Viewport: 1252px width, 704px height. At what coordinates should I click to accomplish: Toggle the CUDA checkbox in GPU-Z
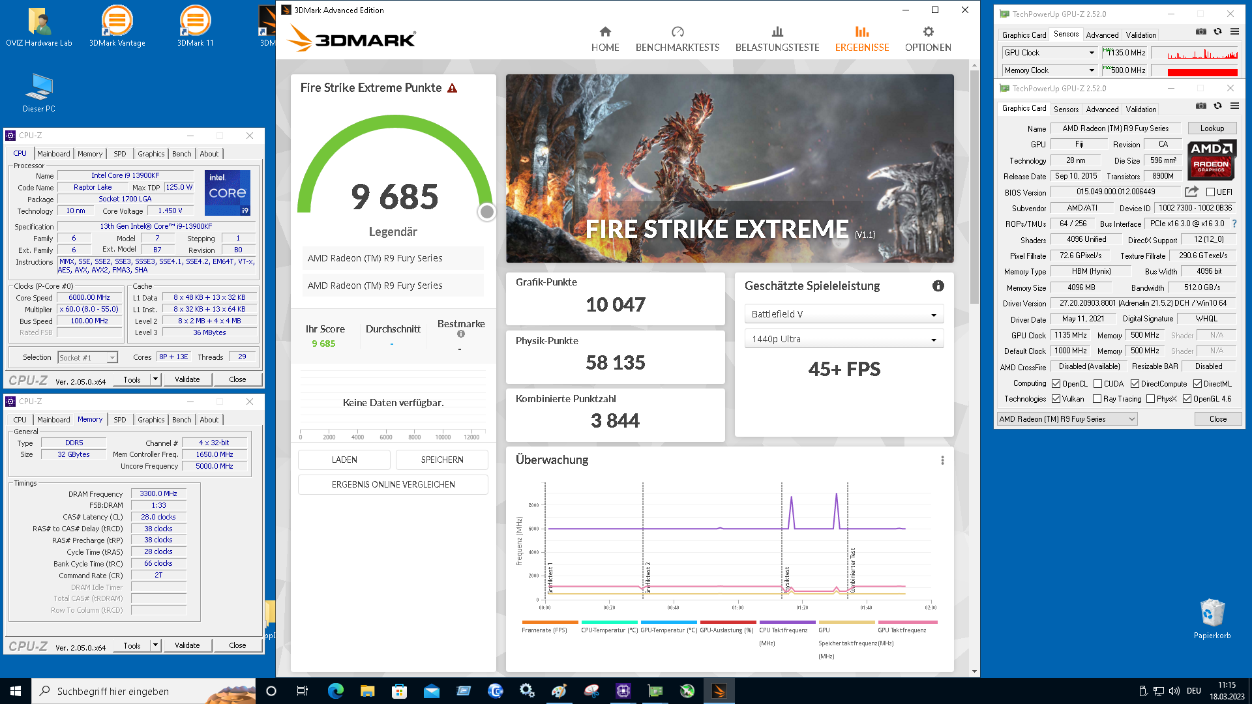pyautogui.click(x=1097, y=384)
